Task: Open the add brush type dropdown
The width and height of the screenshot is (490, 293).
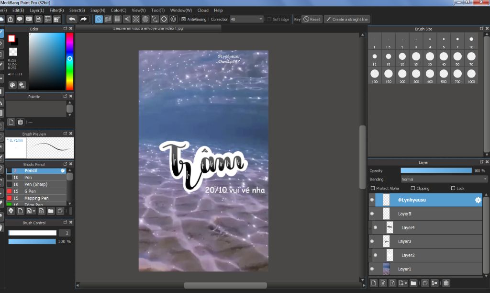Action: (x=34, y=211)
